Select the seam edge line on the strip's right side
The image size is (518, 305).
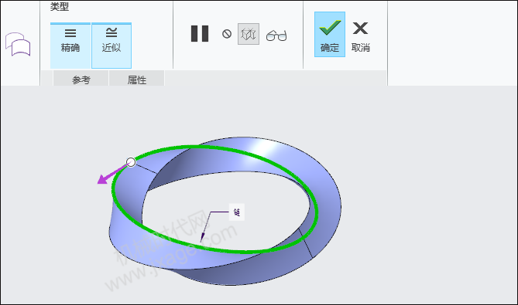305,243
